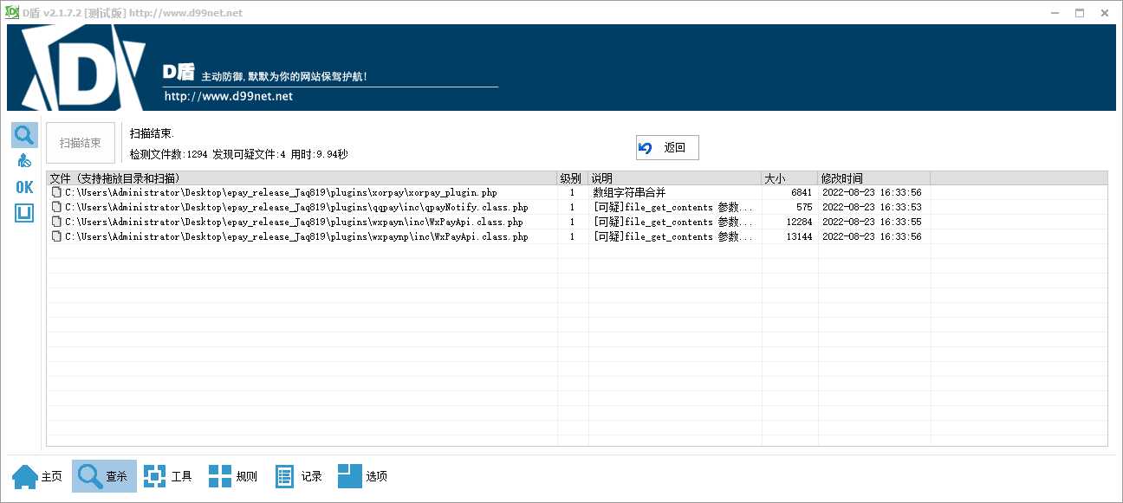Close the D盾 window
The width and height of the screenshot is (1123, 503).
[1105, 13]
